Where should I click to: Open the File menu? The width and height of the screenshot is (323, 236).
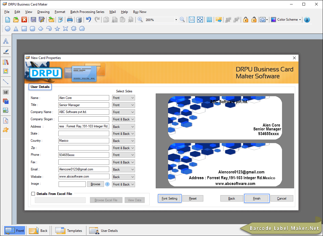point(7,12)
